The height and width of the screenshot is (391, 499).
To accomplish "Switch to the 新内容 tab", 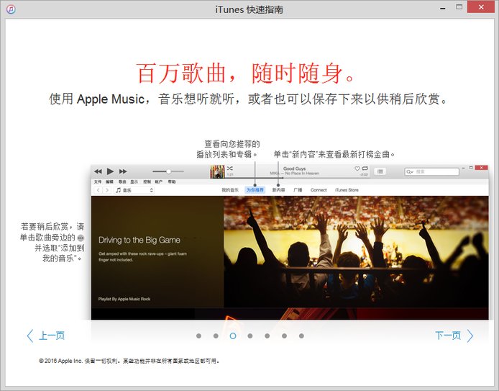I will pyautogui.click(x=278, y=190).
